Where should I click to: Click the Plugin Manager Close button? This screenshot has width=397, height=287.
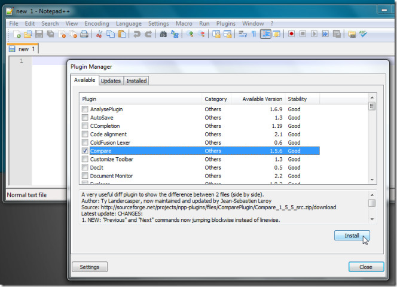pyautogui.click(x=366, y=267)
